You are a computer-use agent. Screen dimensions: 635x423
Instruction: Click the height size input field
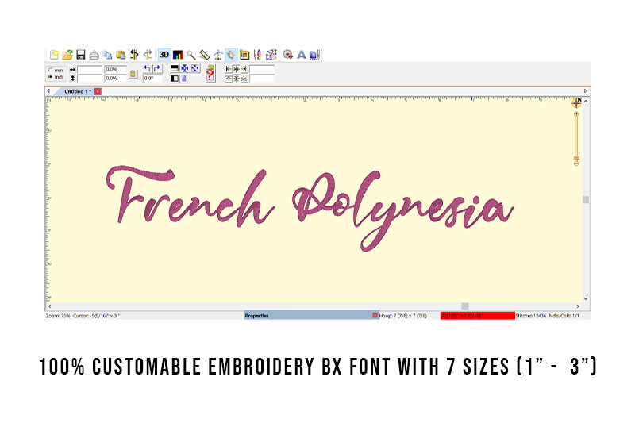(x=90, y=78)
